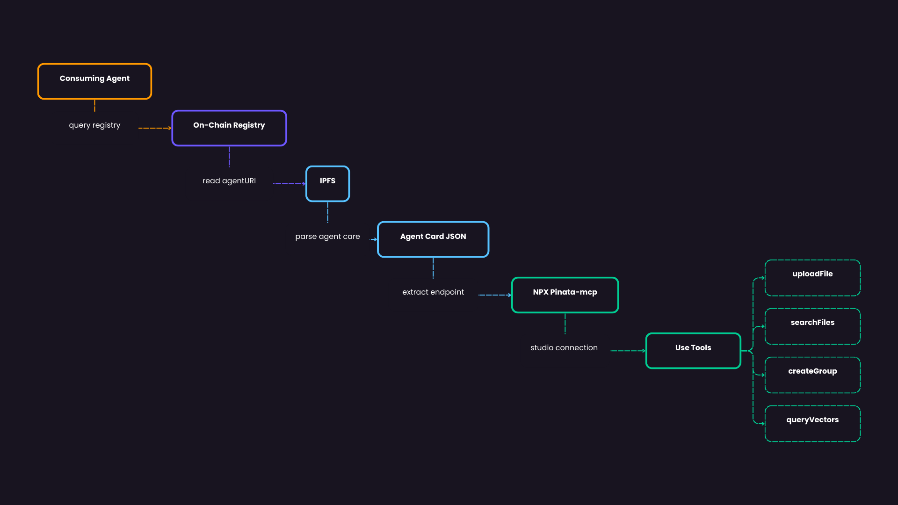This screenshot has width=898, height=505.
Task: Click the 'query registry' label
Action: (x=94, y=125)
